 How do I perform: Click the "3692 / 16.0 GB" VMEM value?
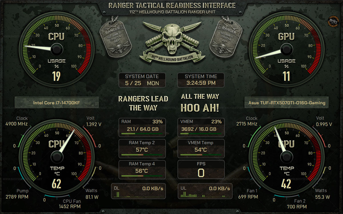[199, 129]
